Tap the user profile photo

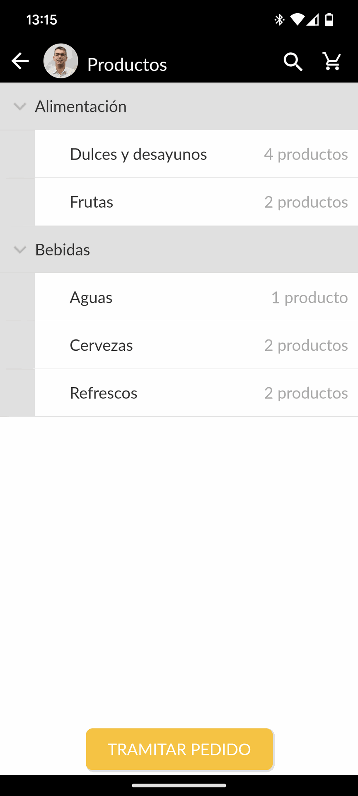(61, 61)
